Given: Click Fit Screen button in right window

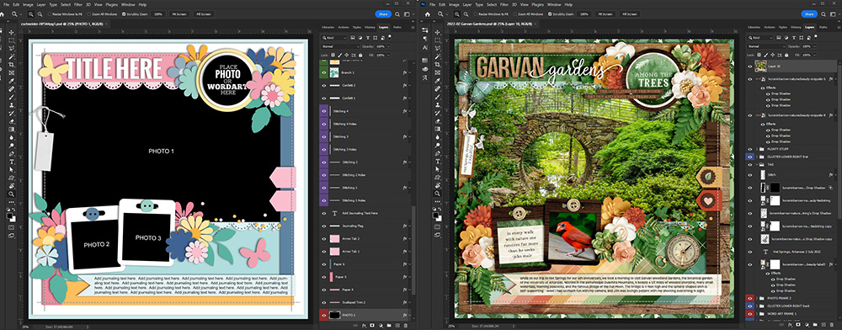Looking at the screenshot, I should (x=605, y=14).
